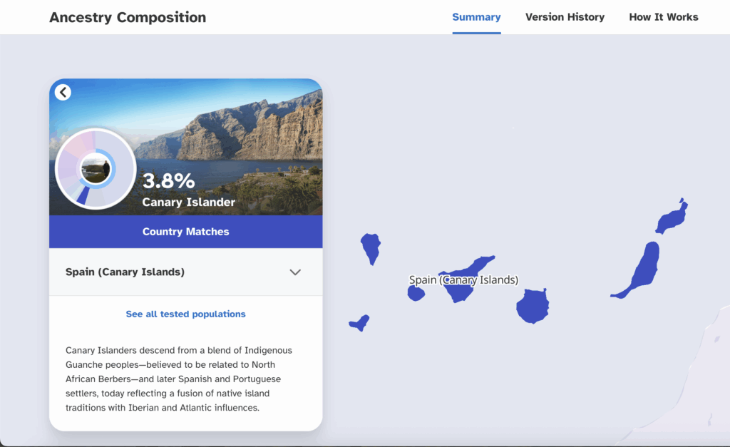This screenshot has width=730, height=447.
Task: Click El Hierro, the small southwestern island
Action: click(x=360, y=323)
